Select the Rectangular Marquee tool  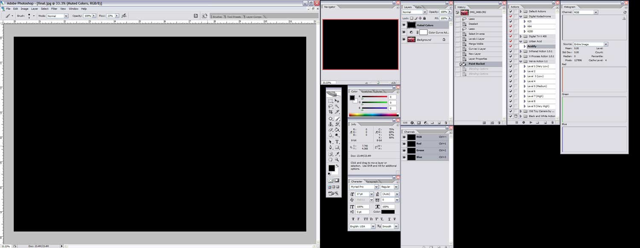coord(331,101)
